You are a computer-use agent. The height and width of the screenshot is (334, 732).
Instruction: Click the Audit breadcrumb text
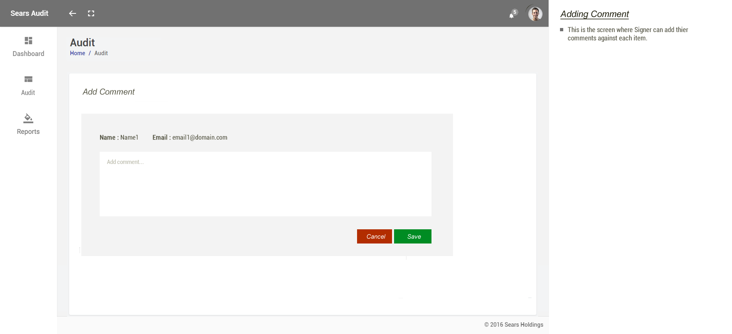pos(101,53)
